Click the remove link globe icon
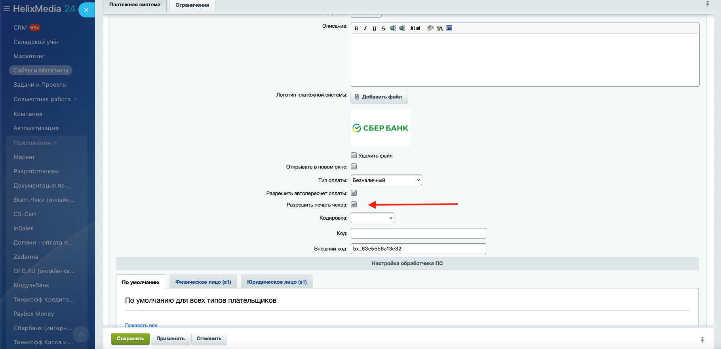721x349 pixels. [402, 28]
